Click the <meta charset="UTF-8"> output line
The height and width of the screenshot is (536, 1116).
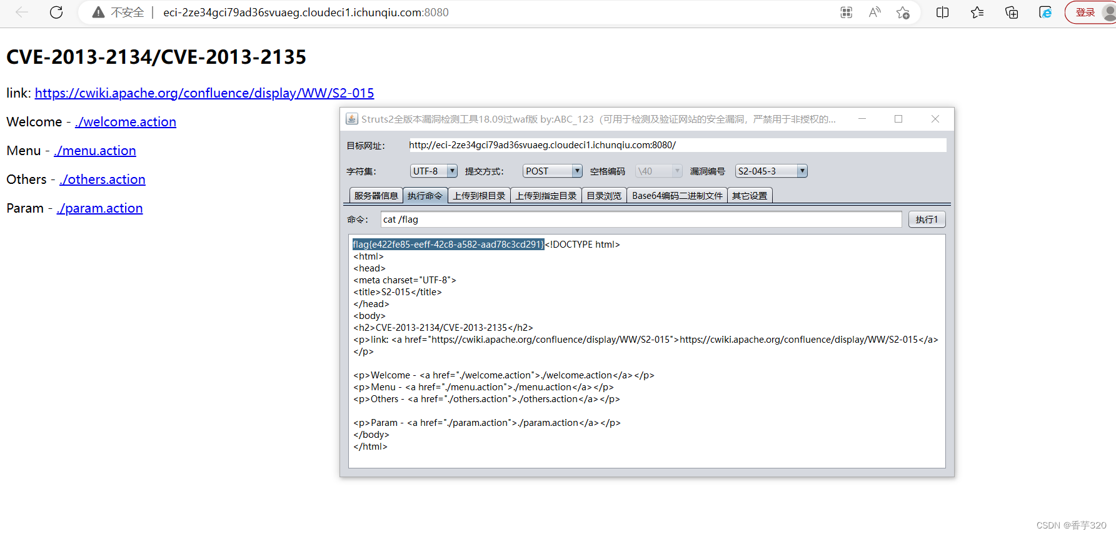tap(405, 280)
